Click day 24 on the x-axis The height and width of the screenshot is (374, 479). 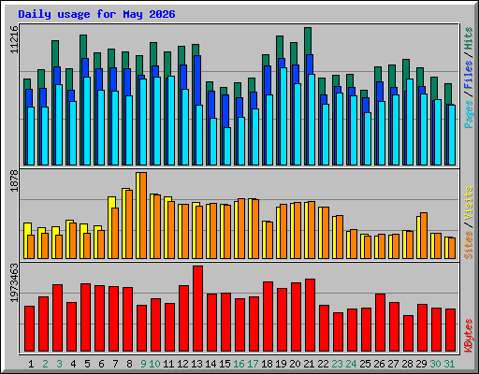click(351, 364)
